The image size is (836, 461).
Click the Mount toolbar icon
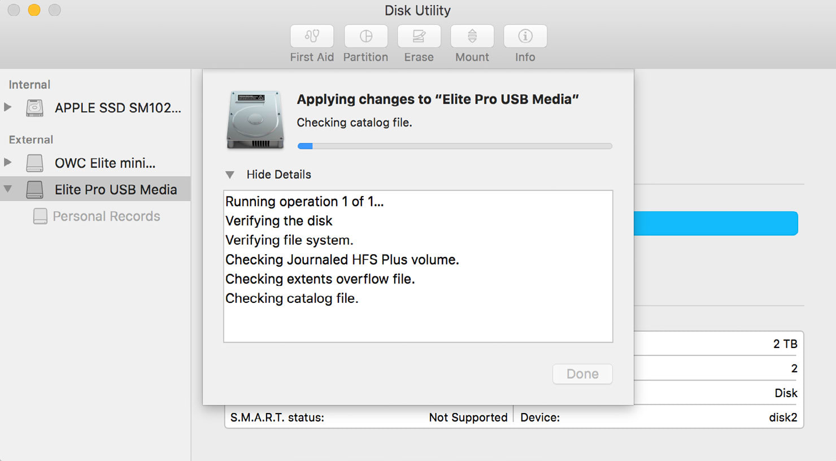click(472, 36)
